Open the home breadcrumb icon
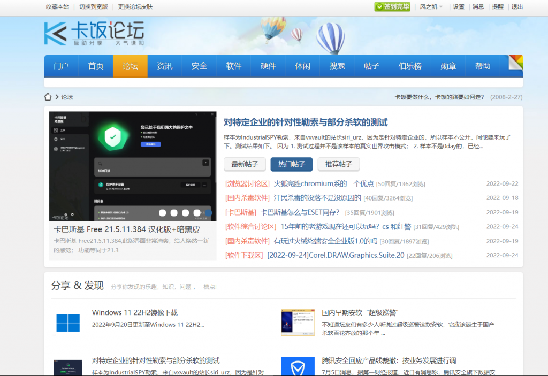548x376 pixels. click(48, 97)
